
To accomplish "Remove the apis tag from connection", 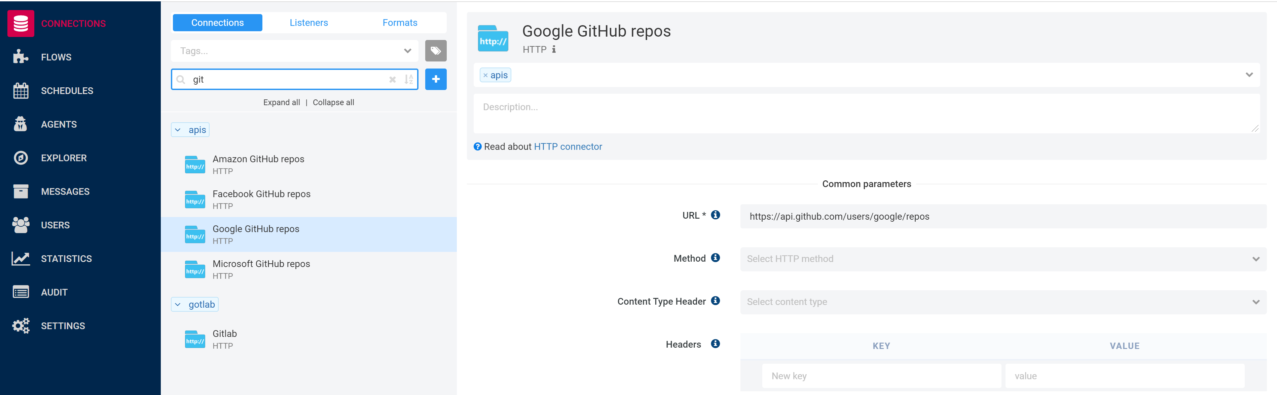I will (485, 75).
